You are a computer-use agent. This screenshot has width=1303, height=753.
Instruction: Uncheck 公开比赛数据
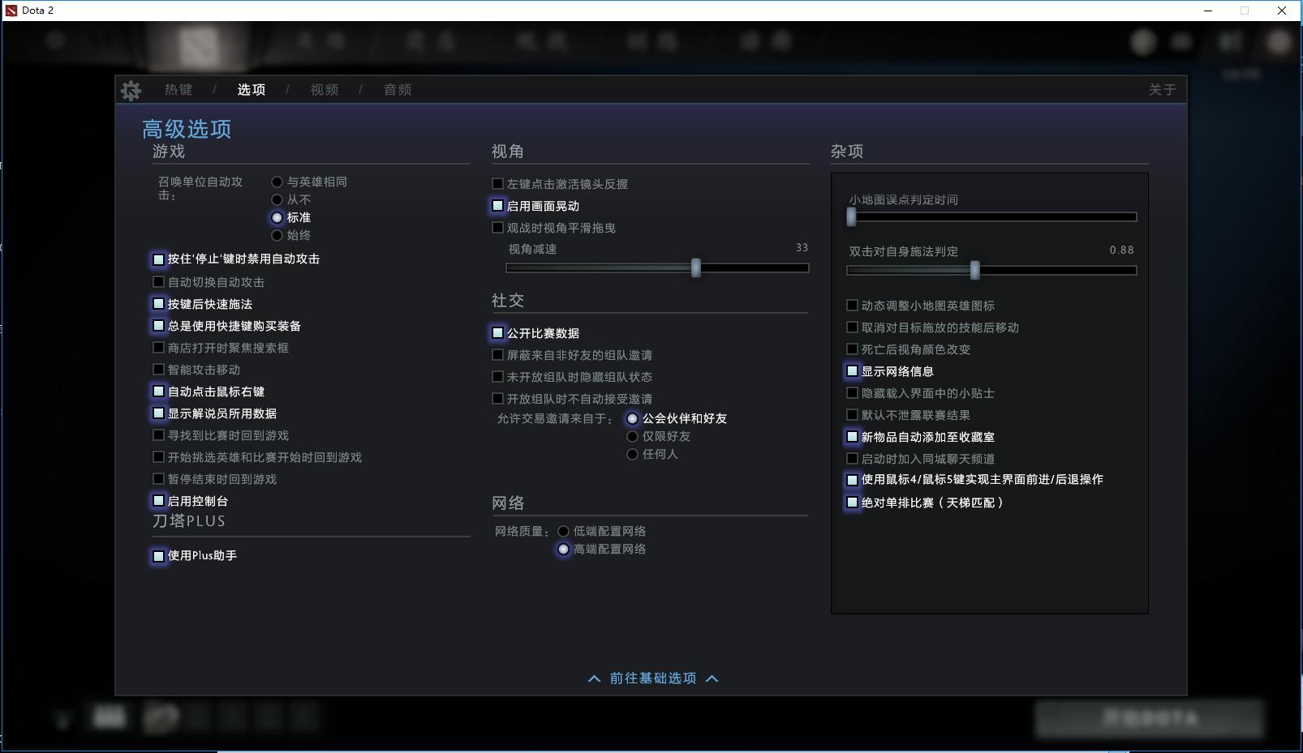(497, 333)
